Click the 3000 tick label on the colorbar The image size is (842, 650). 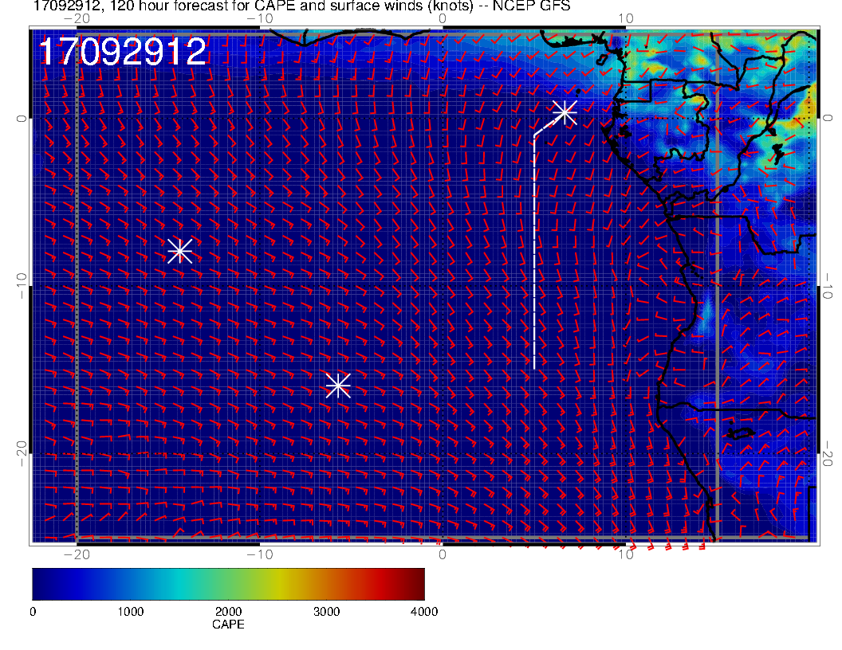(x=326, y=612)
